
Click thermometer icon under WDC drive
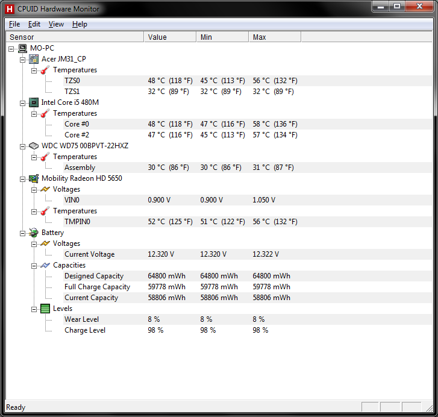coord(45,157)
